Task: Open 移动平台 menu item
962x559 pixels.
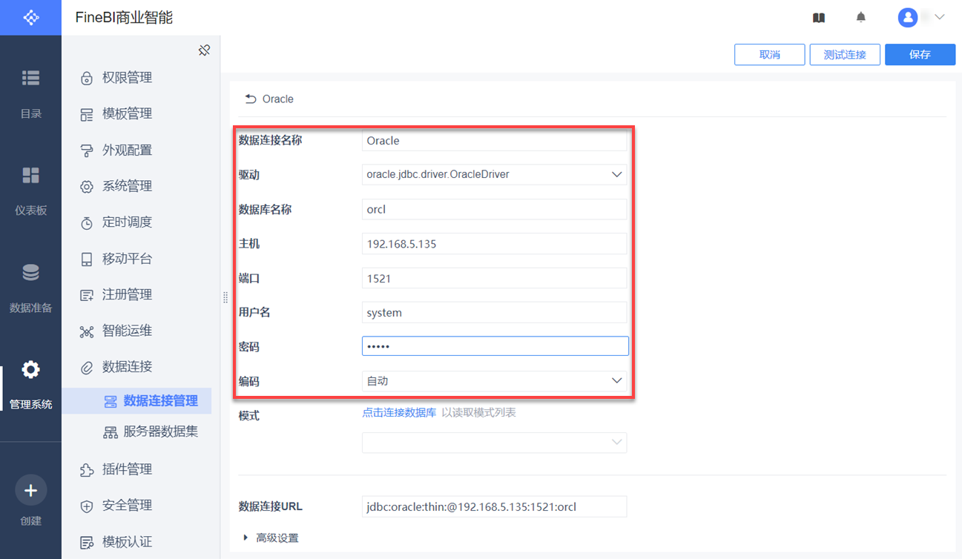Action: click(x=127, y=259)
